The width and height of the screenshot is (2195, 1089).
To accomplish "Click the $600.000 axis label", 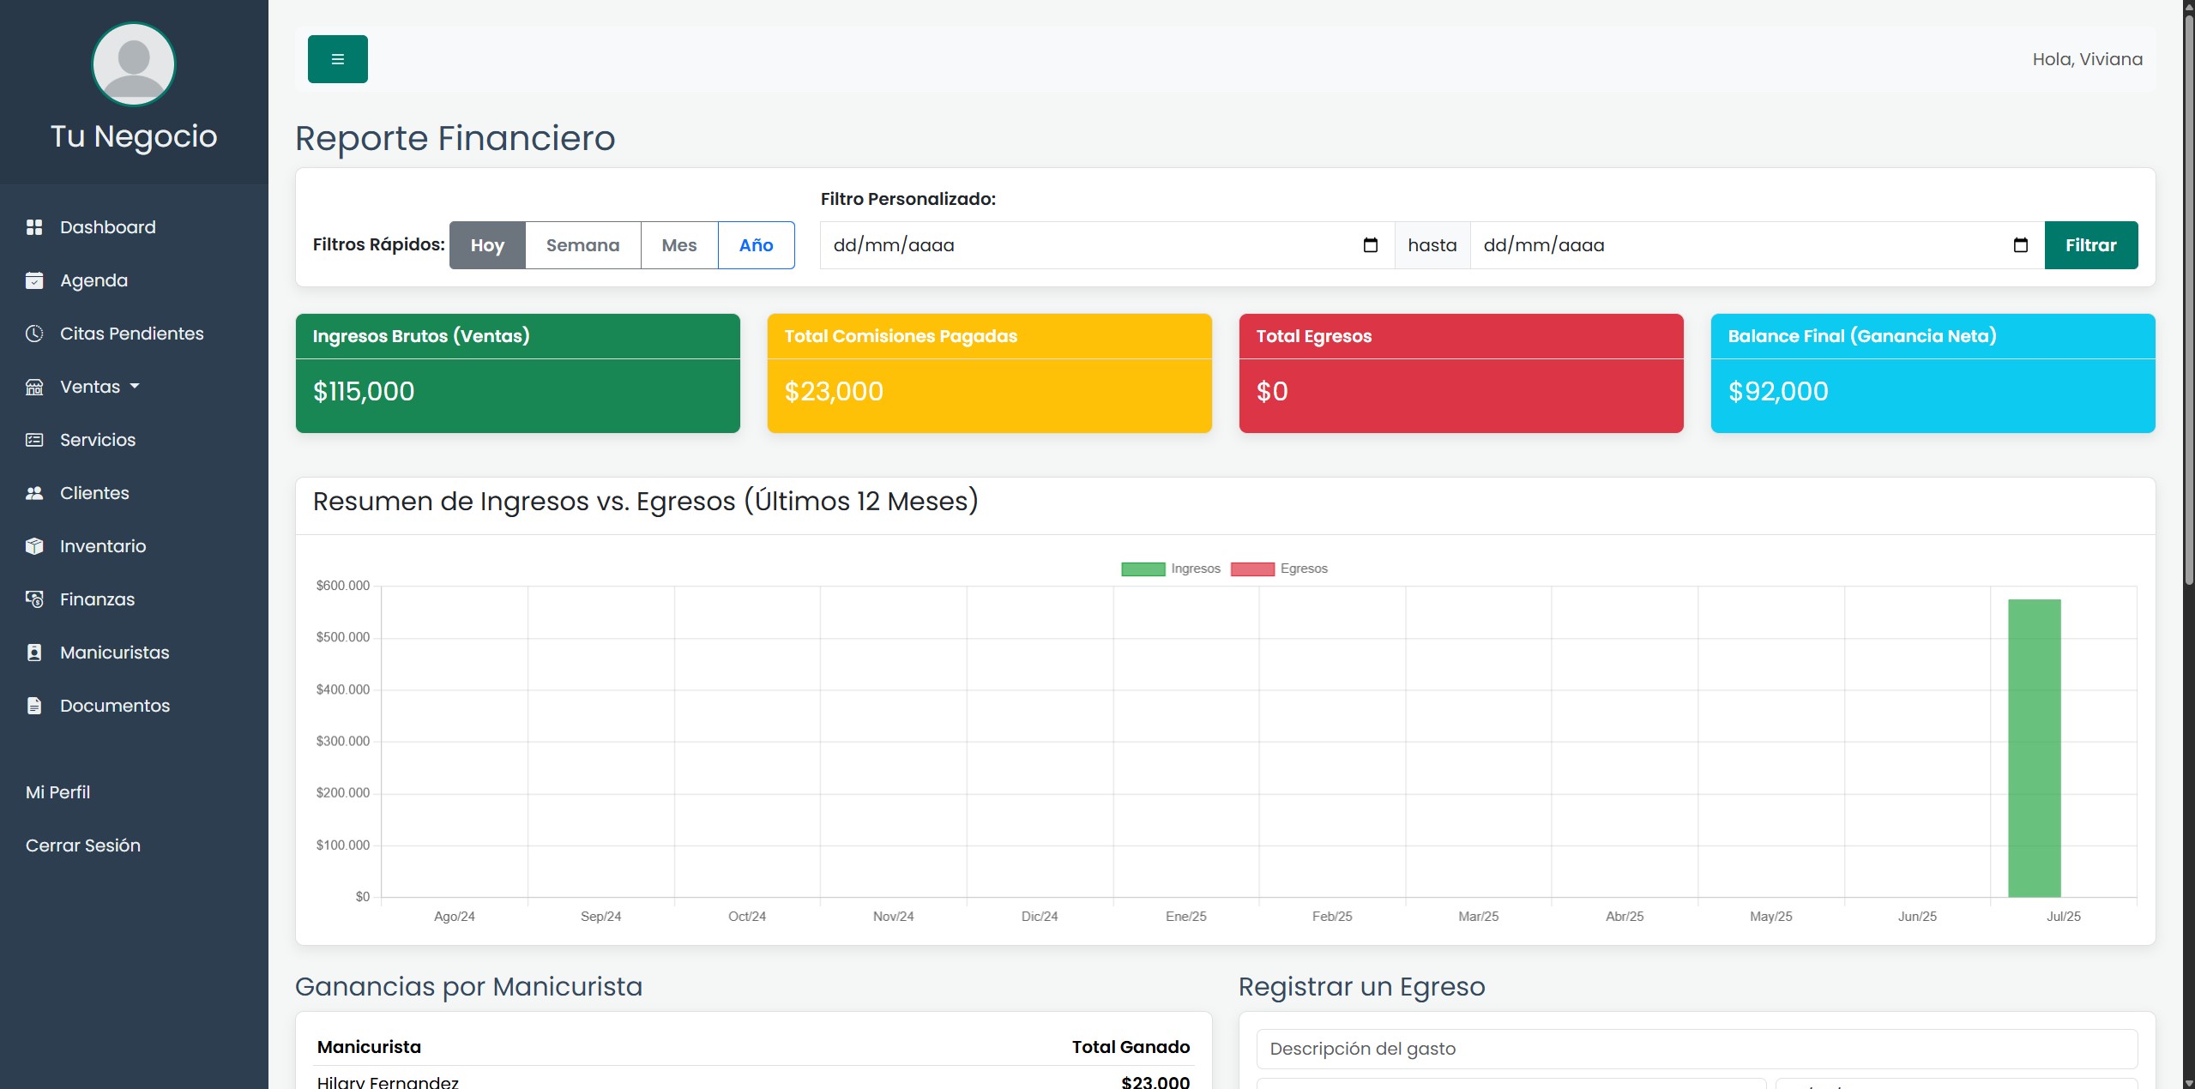I will click(343, 586).
